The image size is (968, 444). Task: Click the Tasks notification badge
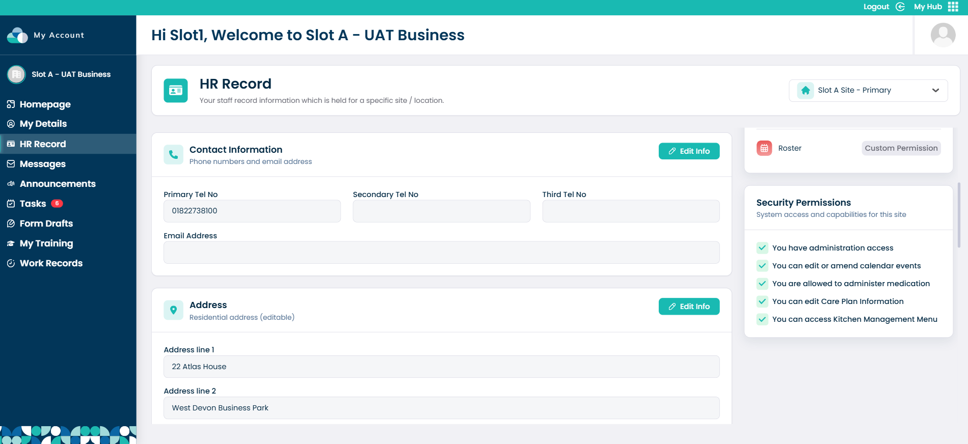tap(57, 204)
